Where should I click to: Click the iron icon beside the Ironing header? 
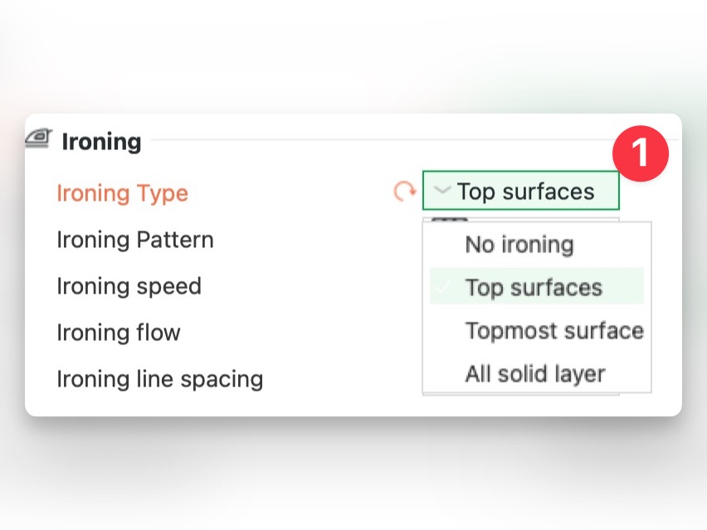38,139
